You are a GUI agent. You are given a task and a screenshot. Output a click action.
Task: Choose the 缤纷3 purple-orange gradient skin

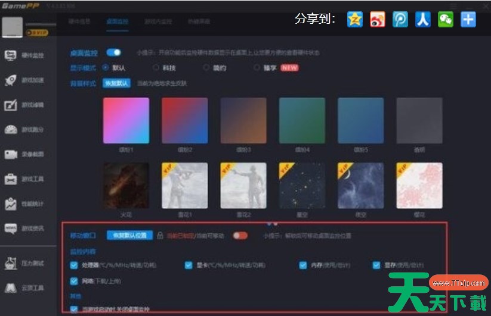pyautogui.click(x=243, y=121)
